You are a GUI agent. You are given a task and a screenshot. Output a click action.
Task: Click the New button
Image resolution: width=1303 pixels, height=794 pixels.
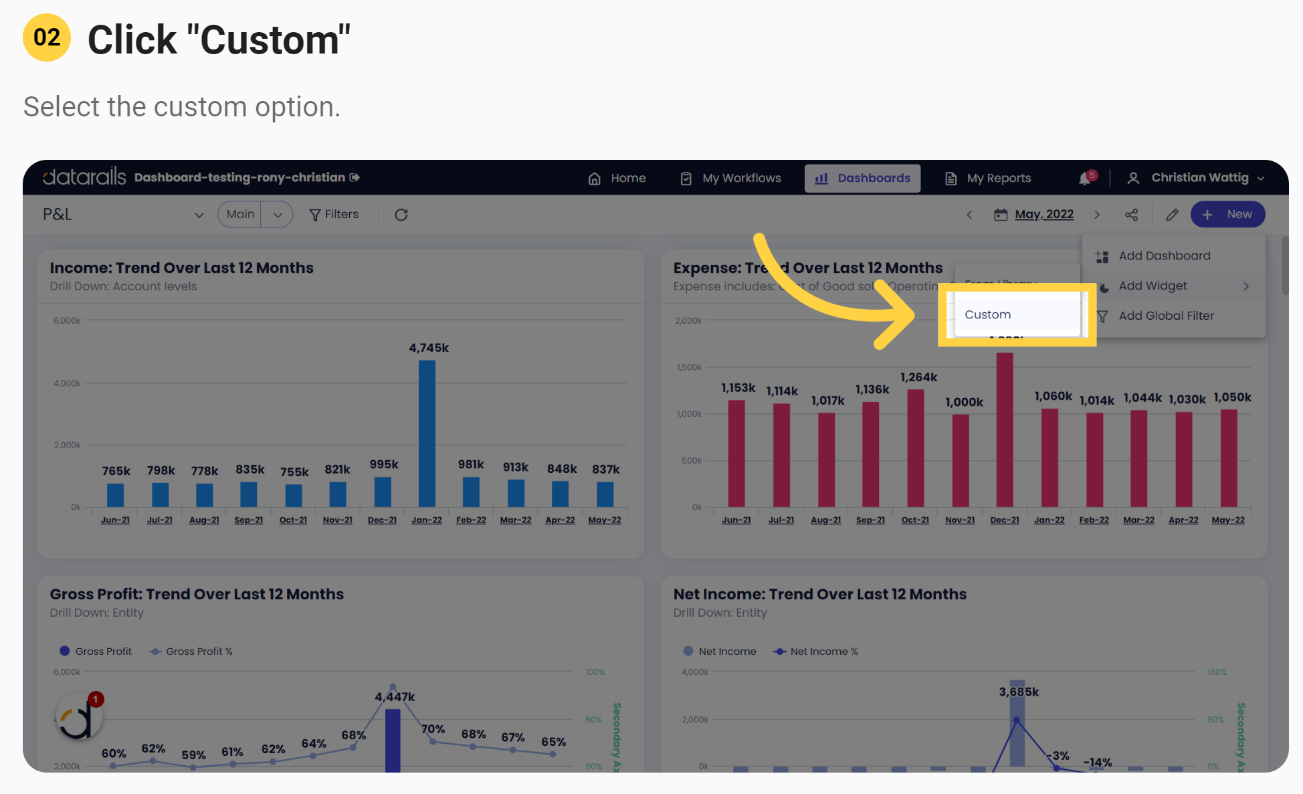click(1227, 215)
